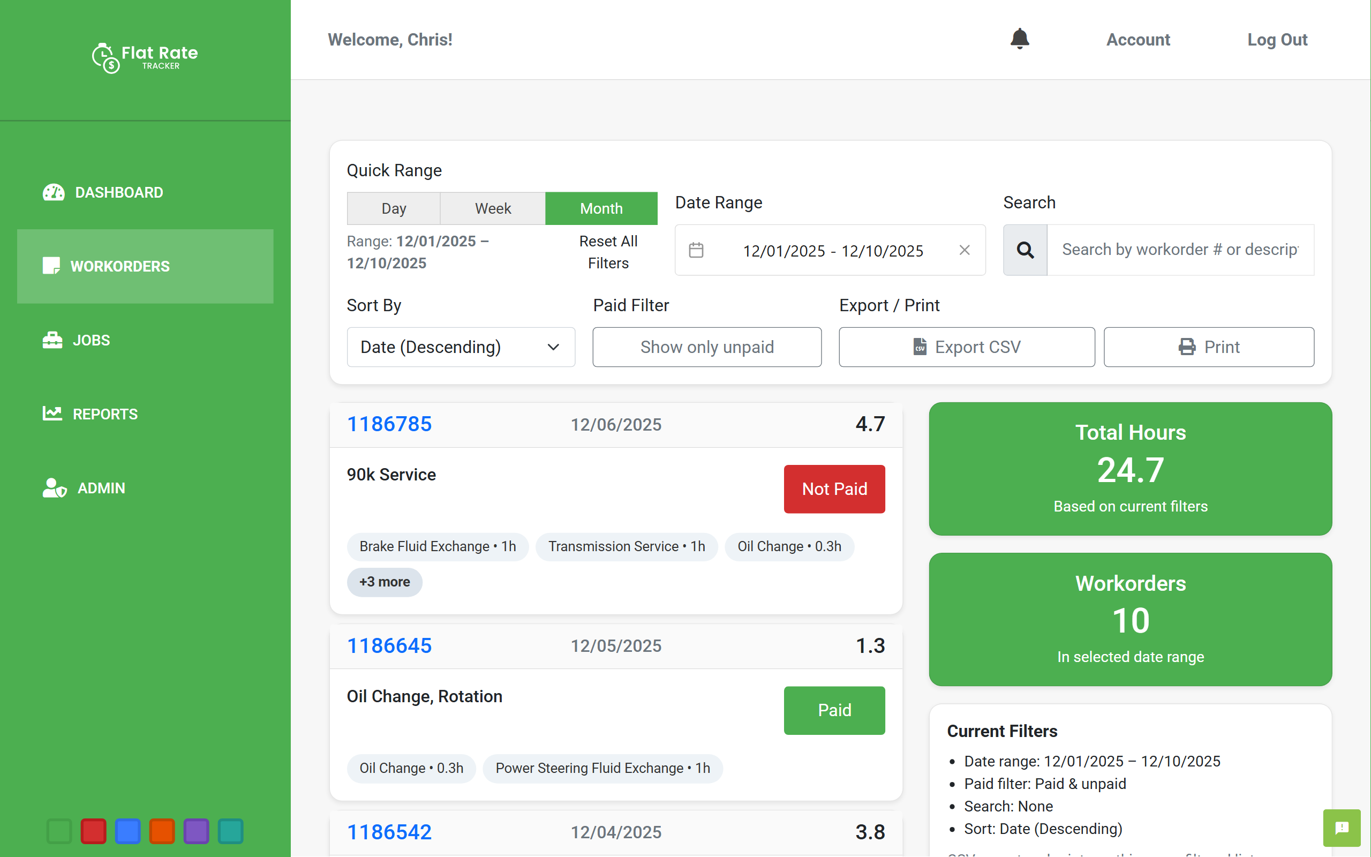The width and height of the screenshot is (1371, 857).
Task: Click the Welcome, Chris! greeting
Action: 390,40
